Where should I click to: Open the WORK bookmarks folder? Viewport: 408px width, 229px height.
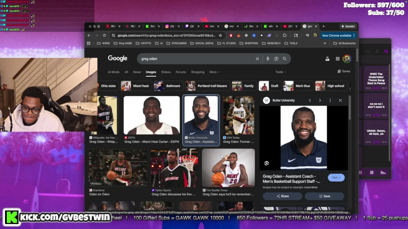(103, 43)
